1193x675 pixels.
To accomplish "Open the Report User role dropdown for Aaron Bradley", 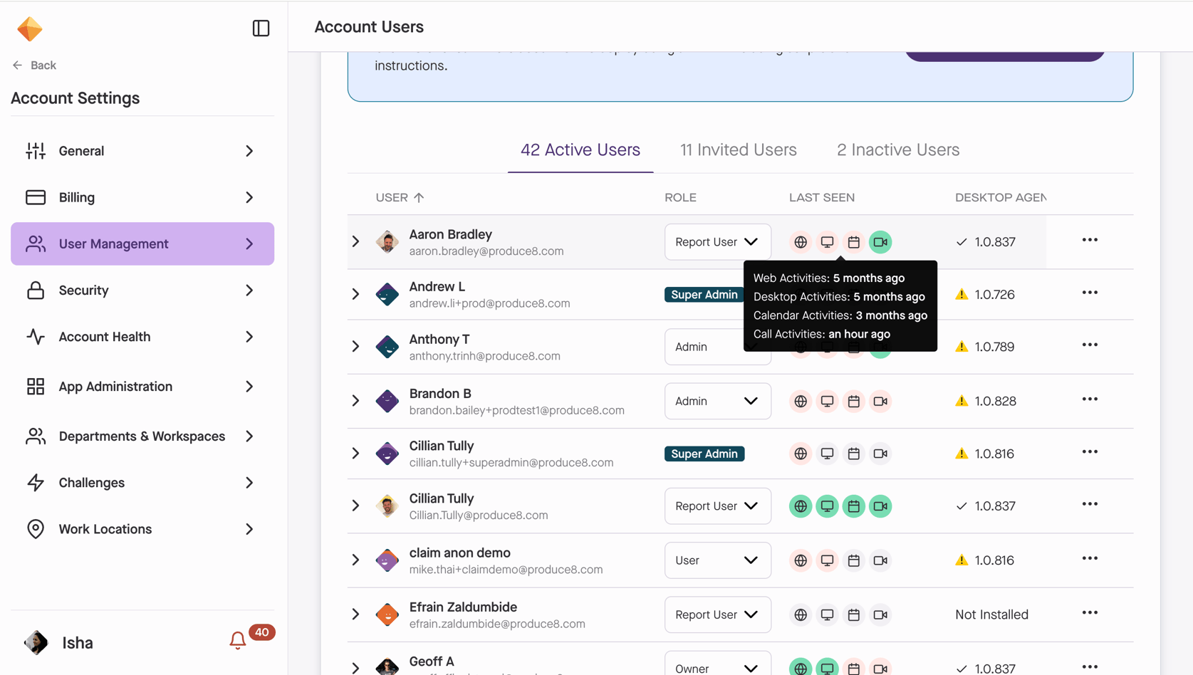I will pos(717,242).
